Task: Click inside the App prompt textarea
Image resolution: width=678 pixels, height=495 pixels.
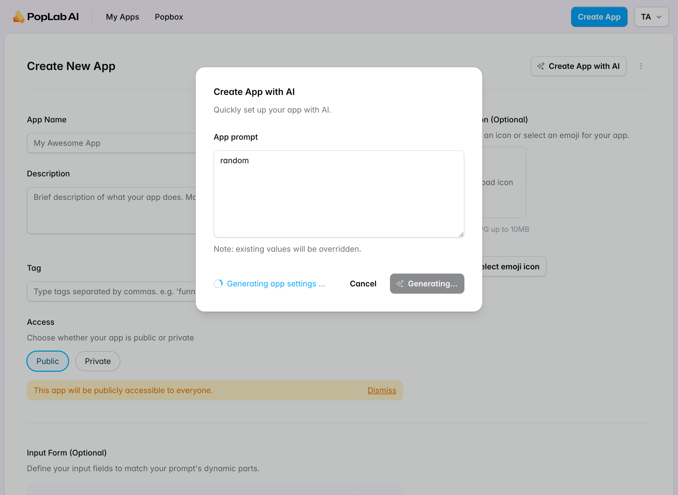Action: pos(338,194)
